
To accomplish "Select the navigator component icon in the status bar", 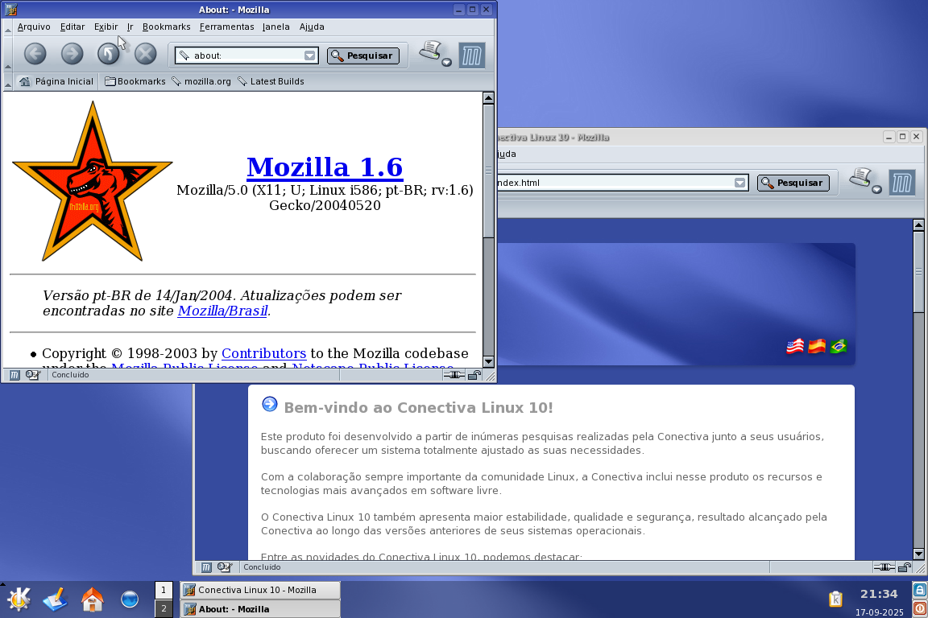I will point(14,374).
